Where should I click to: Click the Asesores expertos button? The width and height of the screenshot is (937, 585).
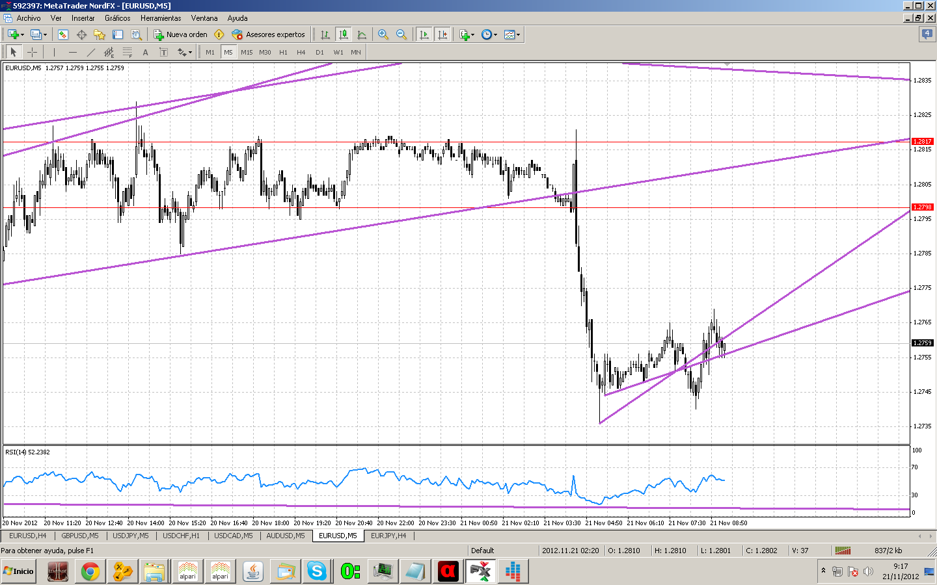268,34
